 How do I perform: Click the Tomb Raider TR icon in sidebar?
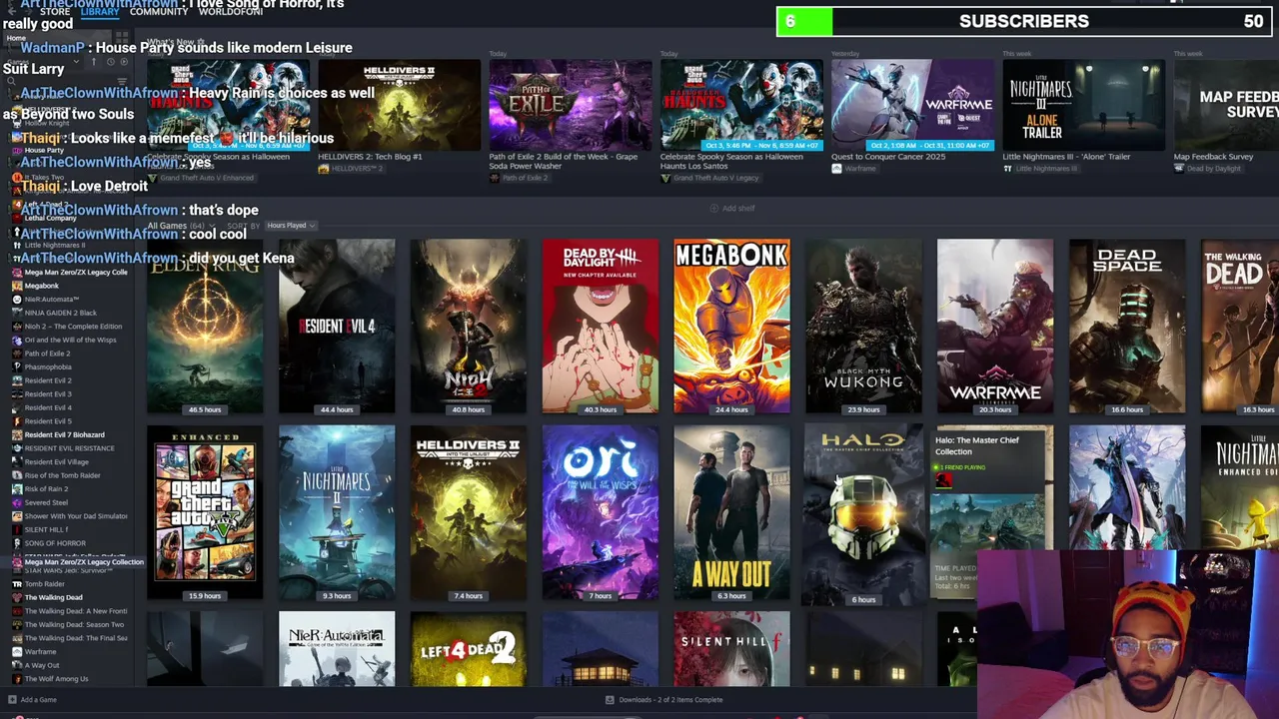pyautogui.click(x=17, y=584)
